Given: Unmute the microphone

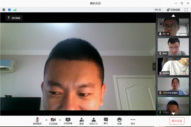Looking at the screenshot, I should click(x=37, y=121).
